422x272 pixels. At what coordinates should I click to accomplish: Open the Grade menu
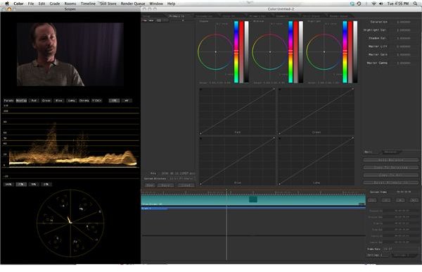pos(55,4)
